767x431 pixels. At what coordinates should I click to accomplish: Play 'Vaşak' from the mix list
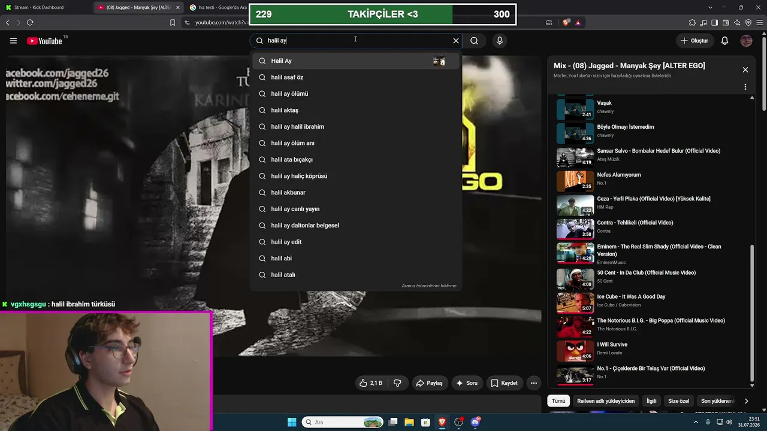[x=652, y=109]
